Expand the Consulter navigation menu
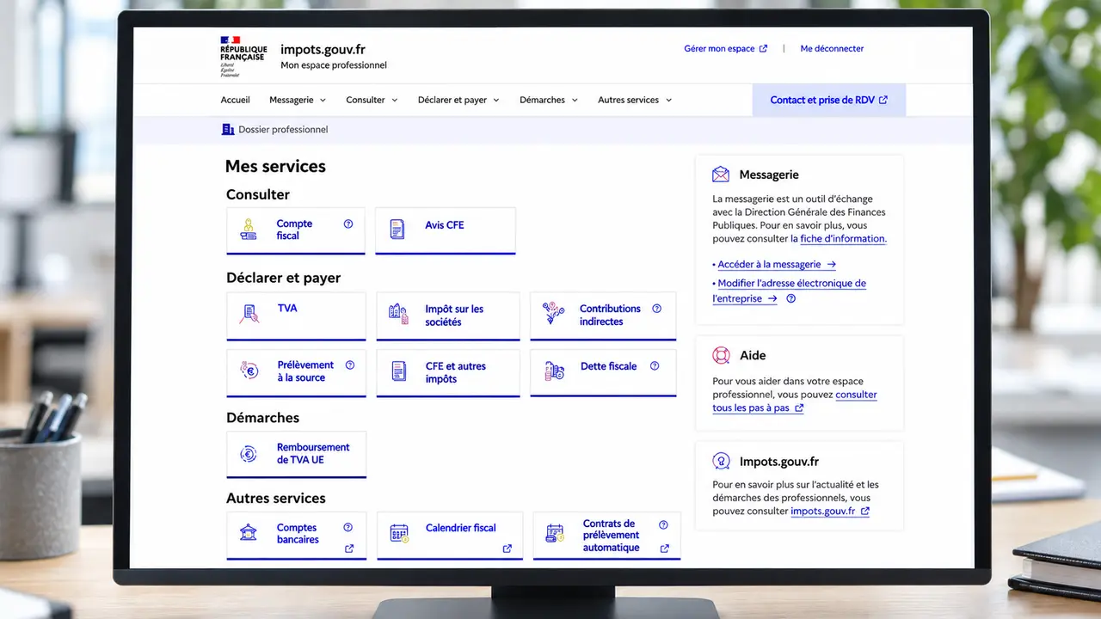The image size is (1101, 619). pos(372,100)
